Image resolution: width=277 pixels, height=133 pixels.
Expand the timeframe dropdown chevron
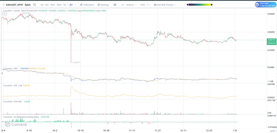(x=75, y=5)
